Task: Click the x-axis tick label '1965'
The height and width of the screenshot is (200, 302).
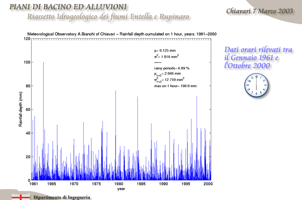Action: [x=52, y=184]
